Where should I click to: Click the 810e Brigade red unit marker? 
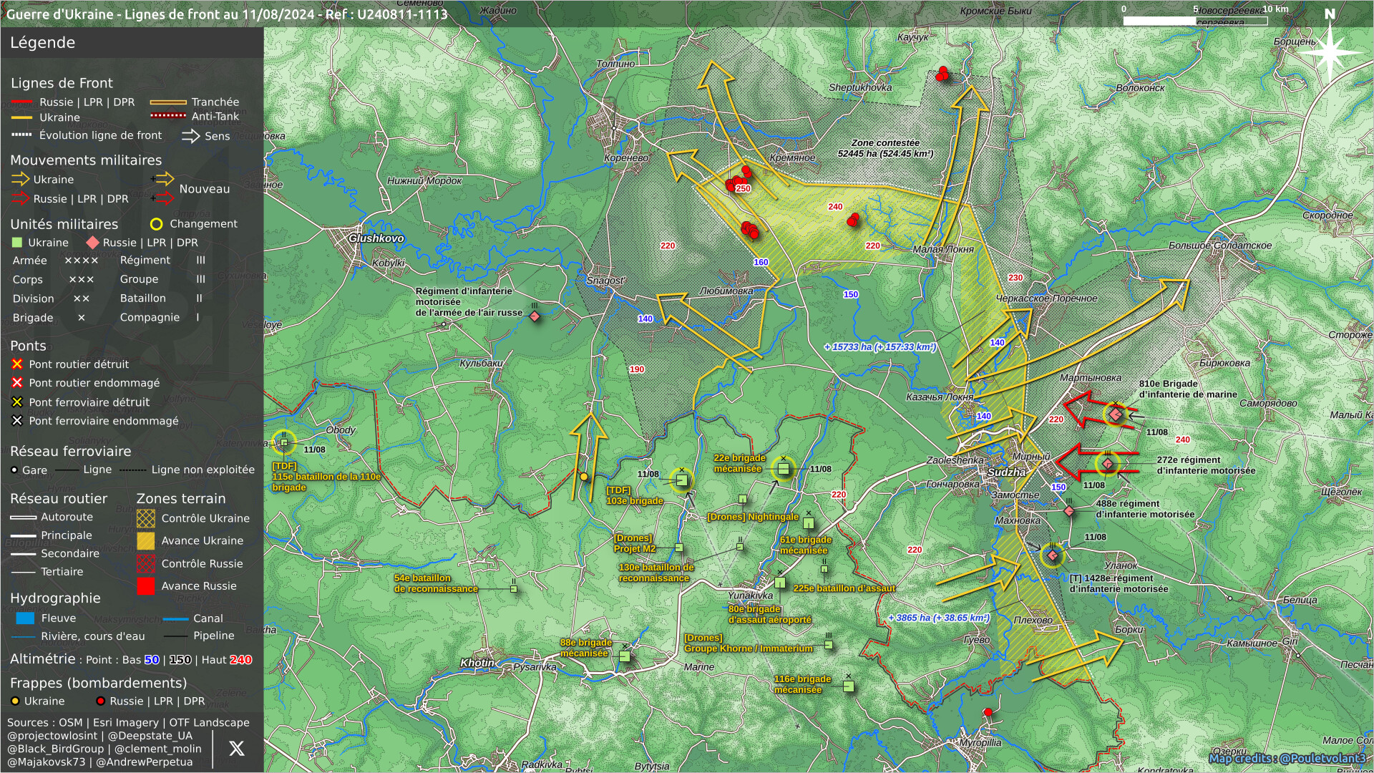pyautogui.click(x=1115, y=414)
